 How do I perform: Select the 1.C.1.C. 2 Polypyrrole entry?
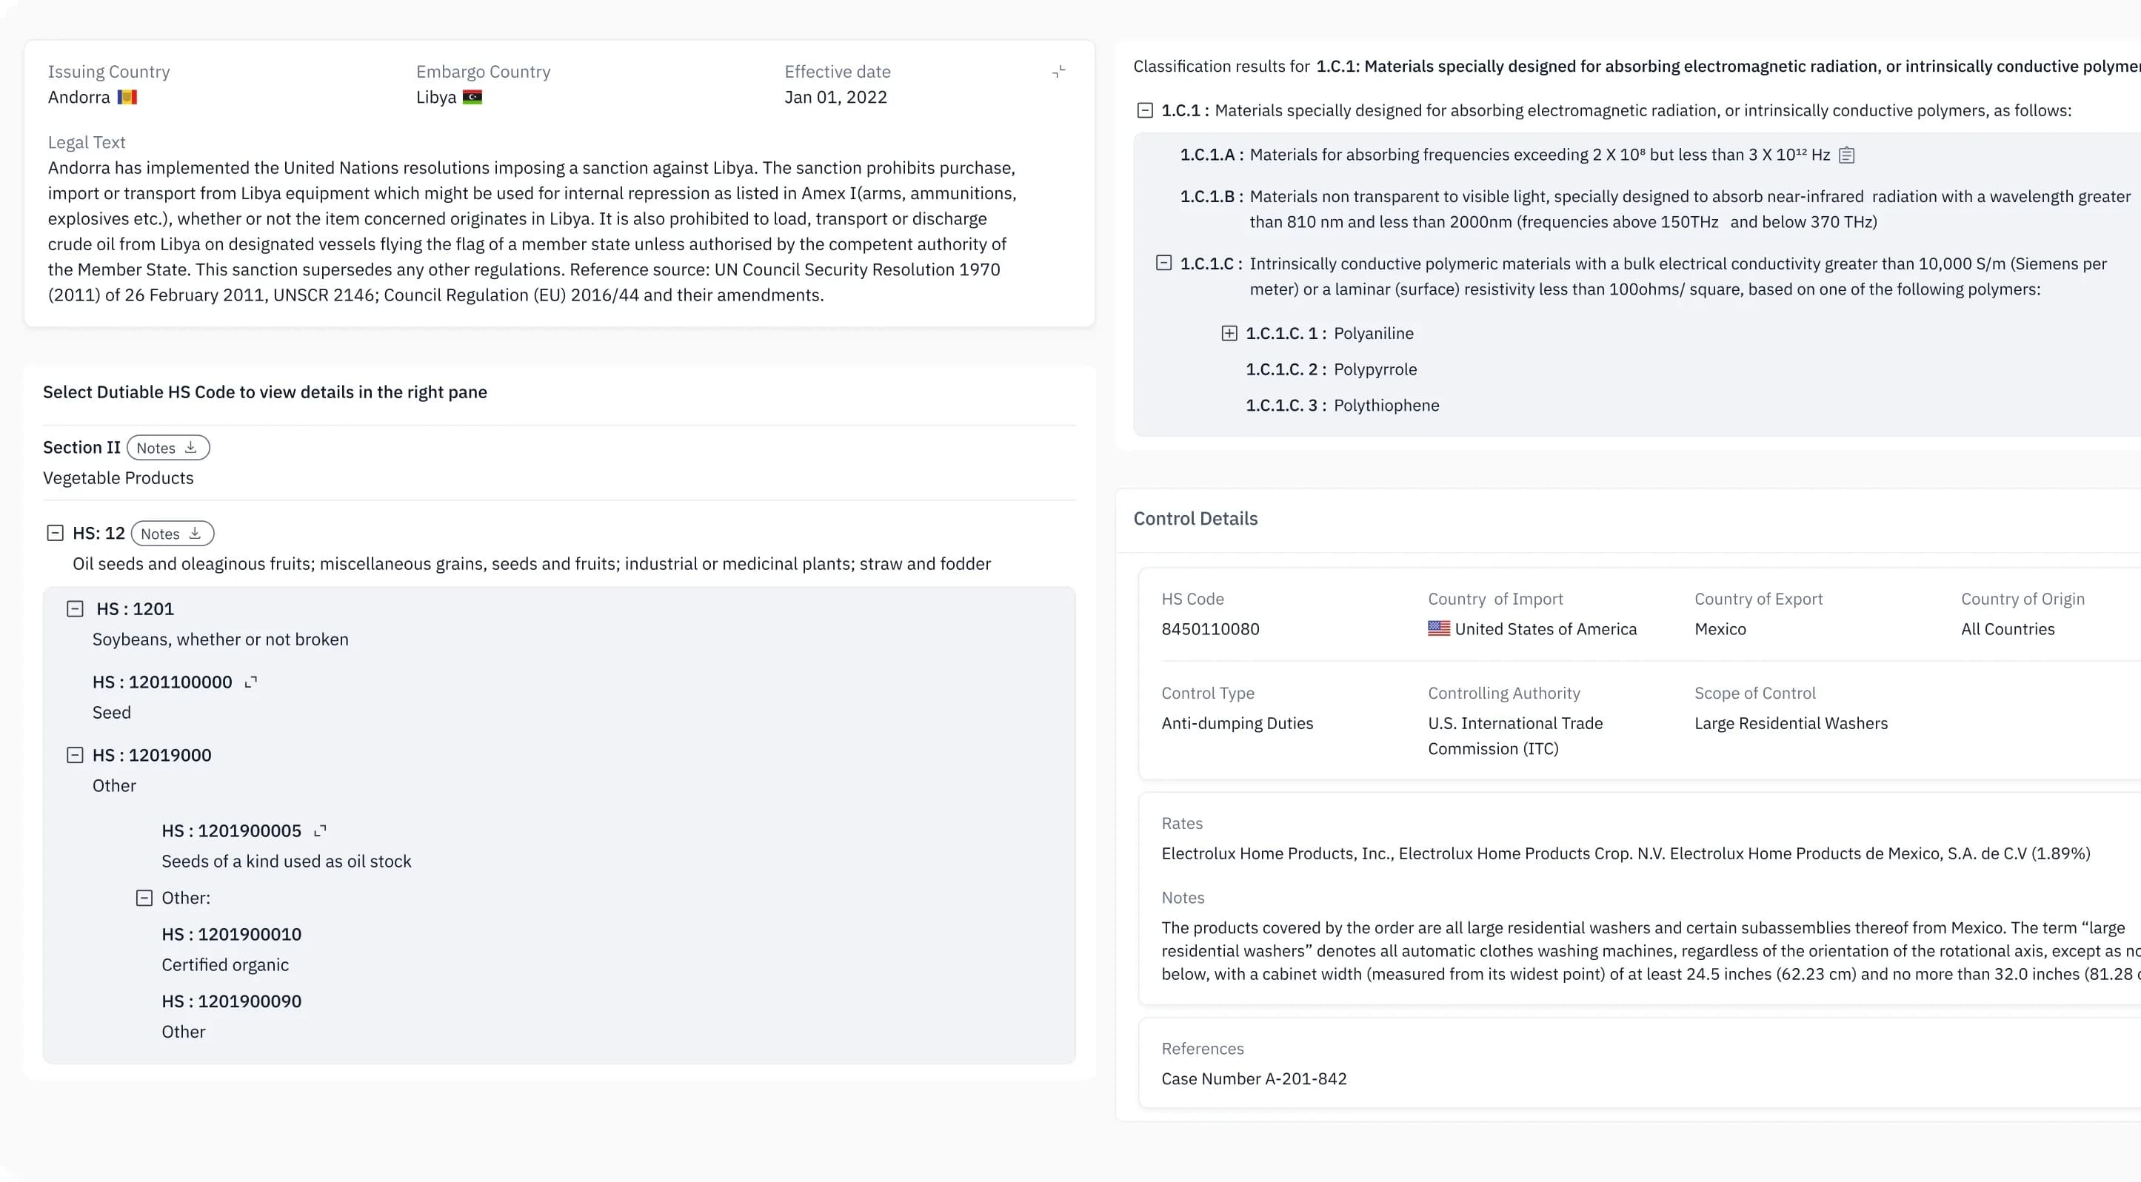coord(1331,369)
